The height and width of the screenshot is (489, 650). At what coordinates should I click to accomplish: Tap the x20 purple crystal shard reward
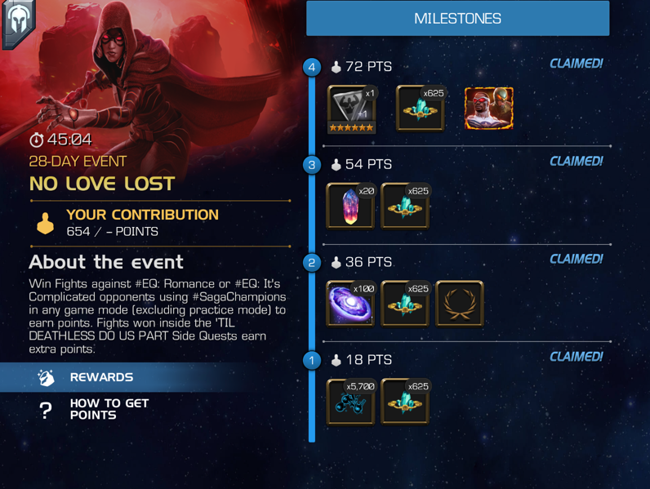(x=350, y=206)
